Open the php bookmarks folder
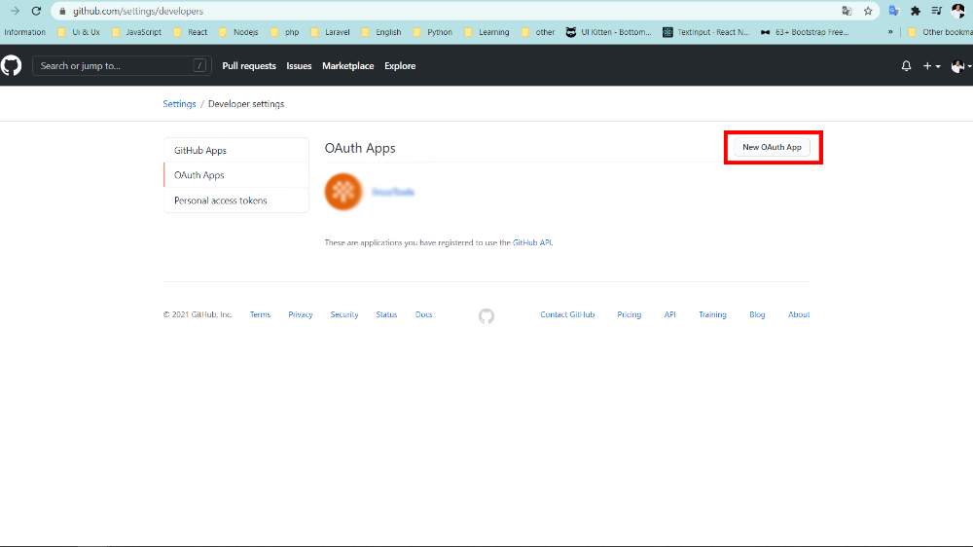Image resolution: width=973 pixels, height=547 pixels. [x=285, y=32]
